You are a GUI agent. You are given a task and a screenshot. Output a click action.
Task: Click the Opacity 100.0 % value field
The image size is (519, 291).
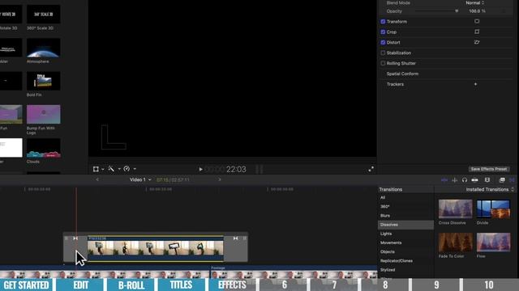pyautogui.click(x=477, y=11)
